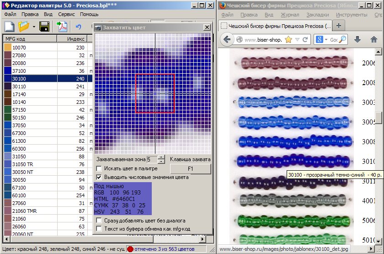The image size is (384, 254).
Task: Go back in the Firefox browser
Action: [227, 40]
